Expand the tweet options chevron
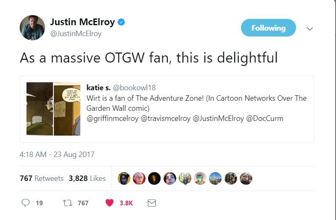 [310, 29]
